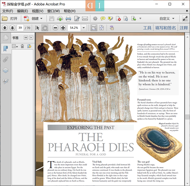Screen dimensions: 190x186
Task: Open preferences with the gear icon
Action: pos(95,19)
